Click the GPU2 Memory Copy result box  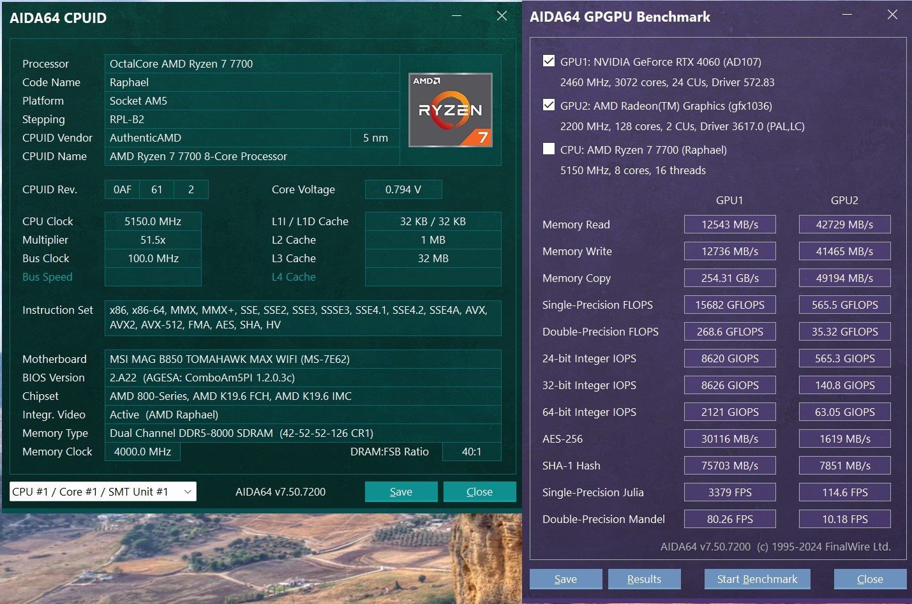tap(844, 278)
